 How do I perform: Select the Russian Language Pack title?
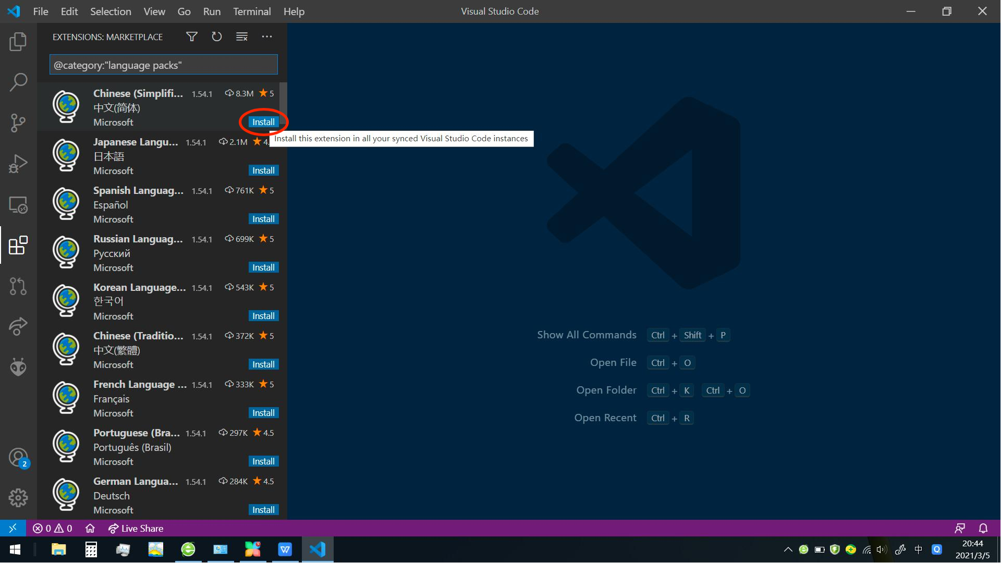pos(138,239)
